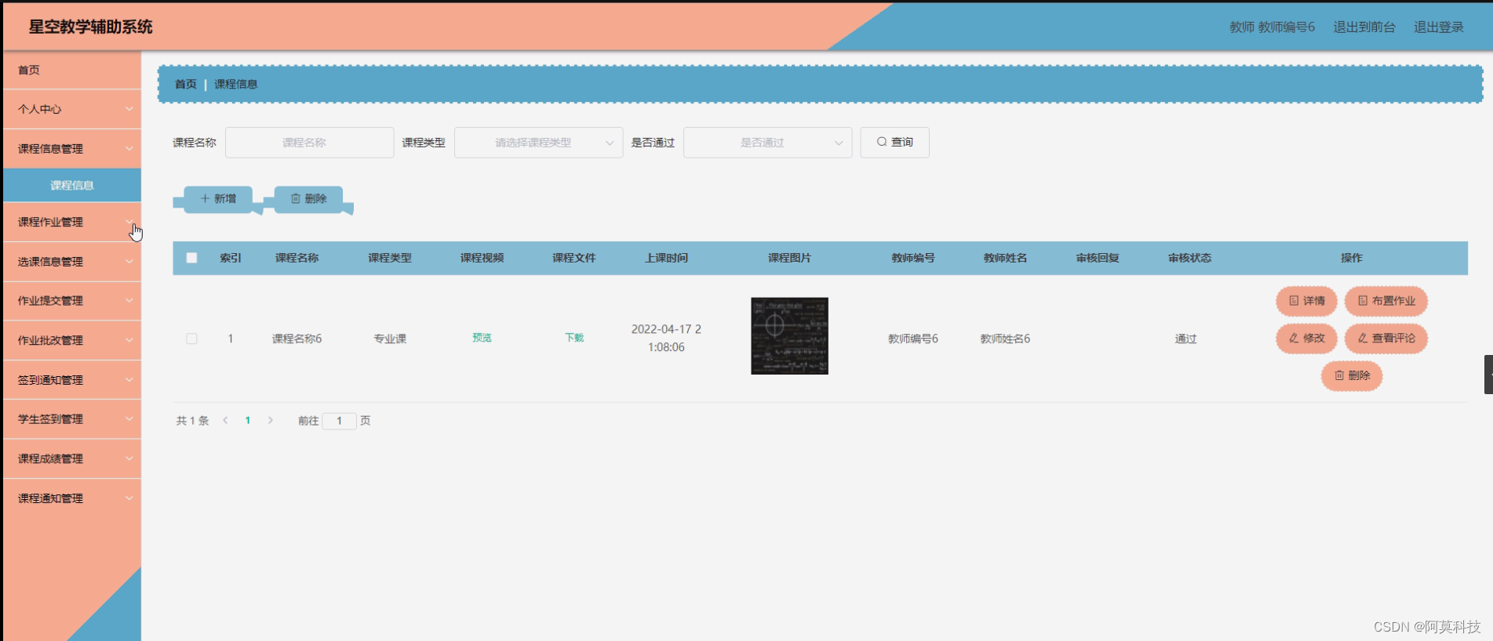Collapse the 课程信息管理 sidebar menu

point(72,148)
